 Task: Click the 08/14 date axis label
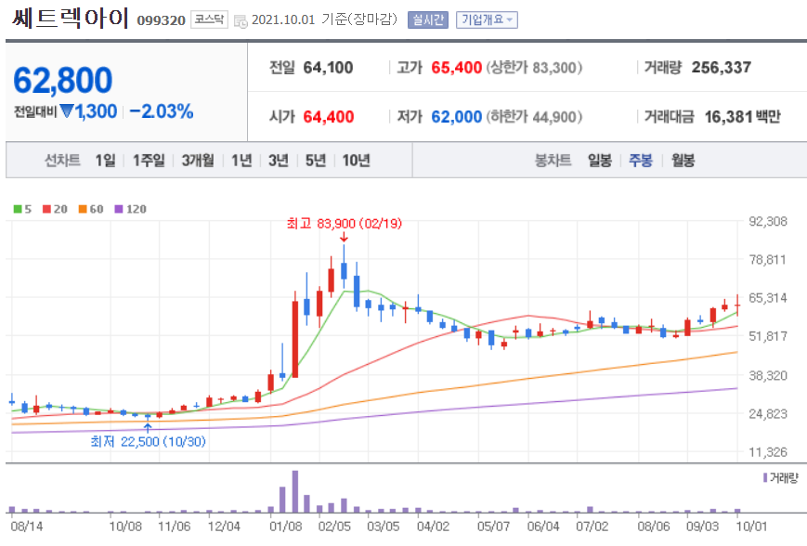click(x=26, y=526)
